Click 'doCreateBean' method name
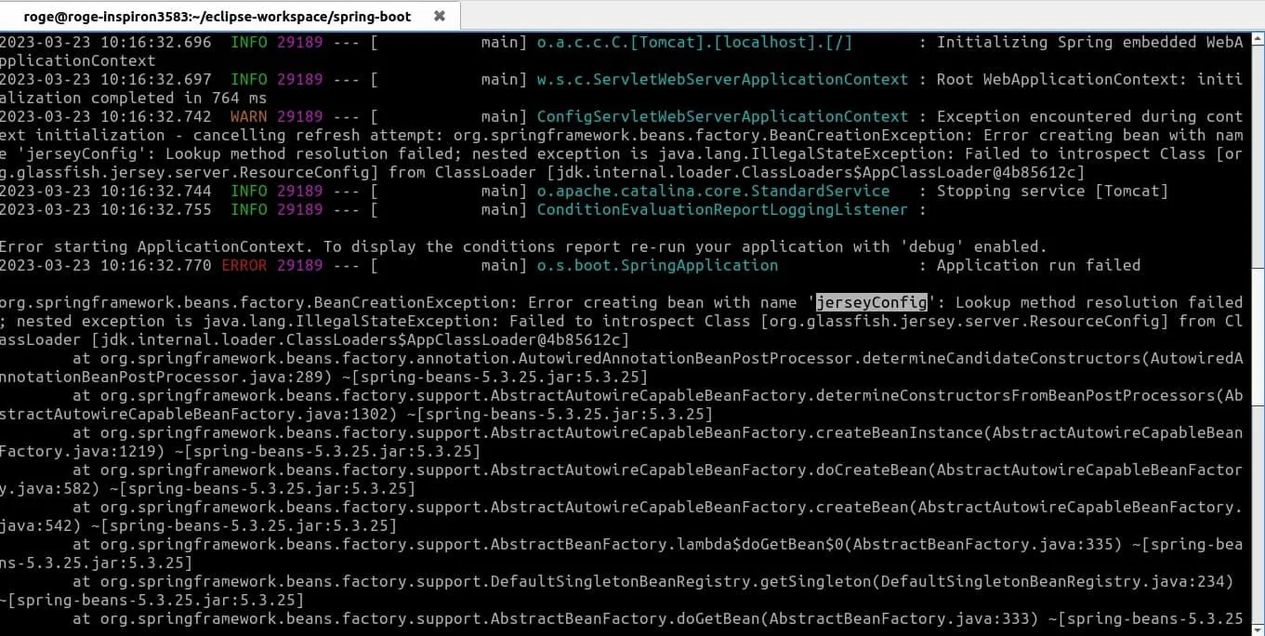The height and width of the screenshot is (636, 1265). tap(871, 470)
